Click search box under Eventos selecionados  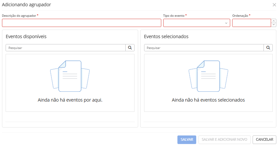coord(204,48)
